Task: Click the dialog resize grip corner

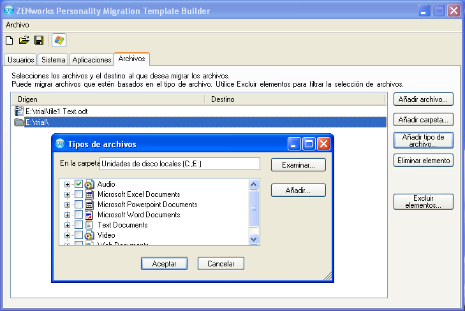Action: click(x=328, y=276)
